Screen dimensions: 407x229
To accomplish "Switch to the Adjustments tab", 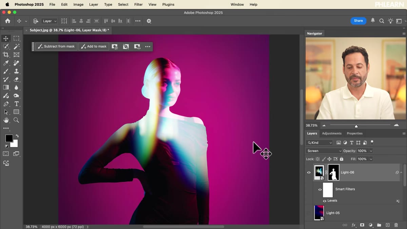I will [332, 133].
